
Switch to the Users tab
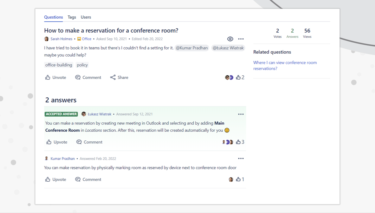86,17
